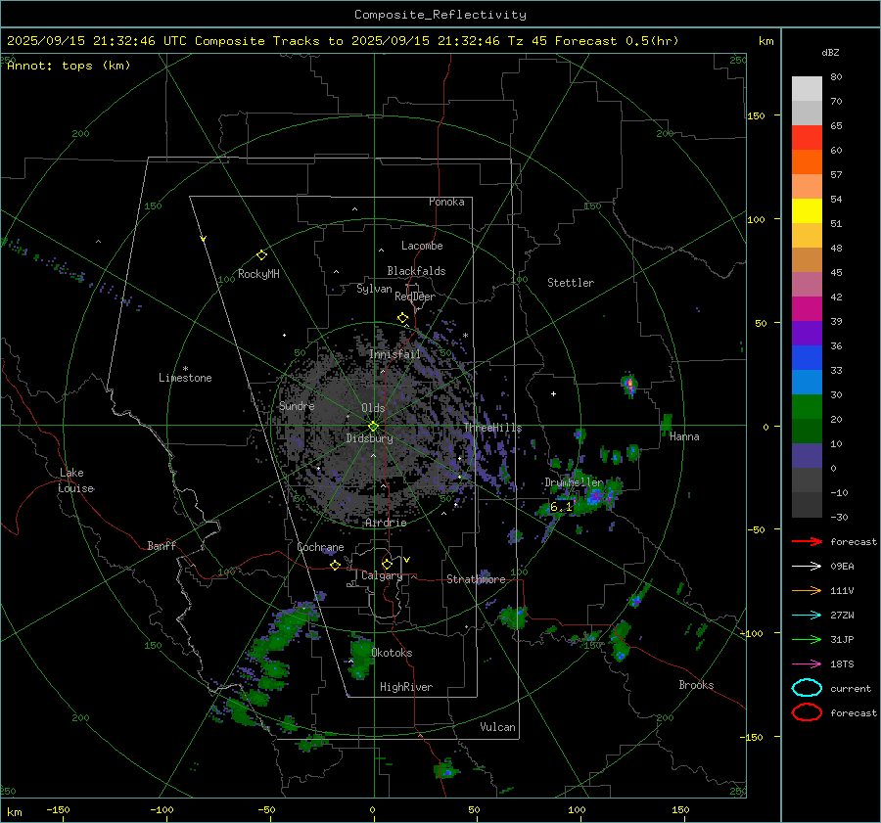Click the Composite_Reflectivity title
The width and height of the screenshot is (881, 823).
(x=440, y=15)
